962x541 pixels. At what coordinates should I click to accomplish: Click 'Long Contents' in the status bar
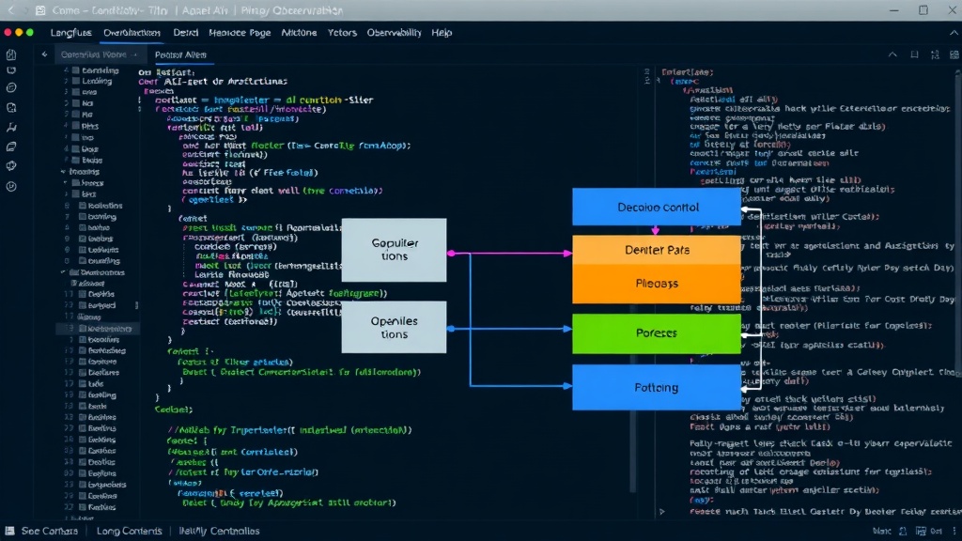[129, 532]
